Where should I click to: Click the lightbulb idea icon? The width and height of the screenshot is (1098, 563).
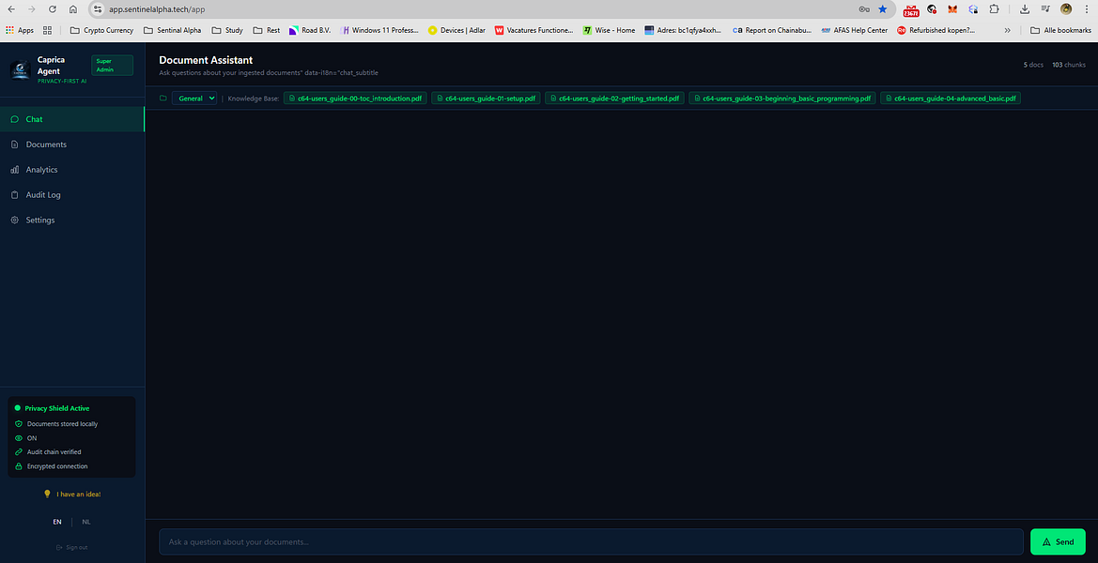[48, 494]
